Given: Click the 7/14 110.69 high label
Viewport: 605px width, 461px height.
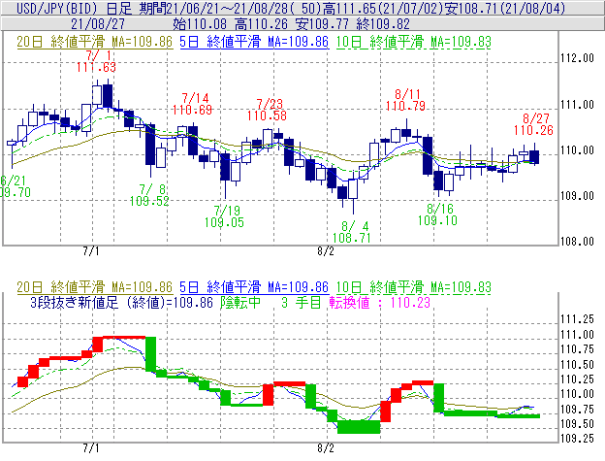Looking at the screenshot, I should [x=193, y=104].
